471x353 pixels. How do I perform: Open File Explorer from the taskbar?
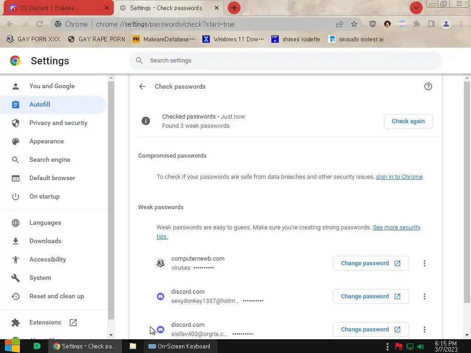(x=133, y=346)
